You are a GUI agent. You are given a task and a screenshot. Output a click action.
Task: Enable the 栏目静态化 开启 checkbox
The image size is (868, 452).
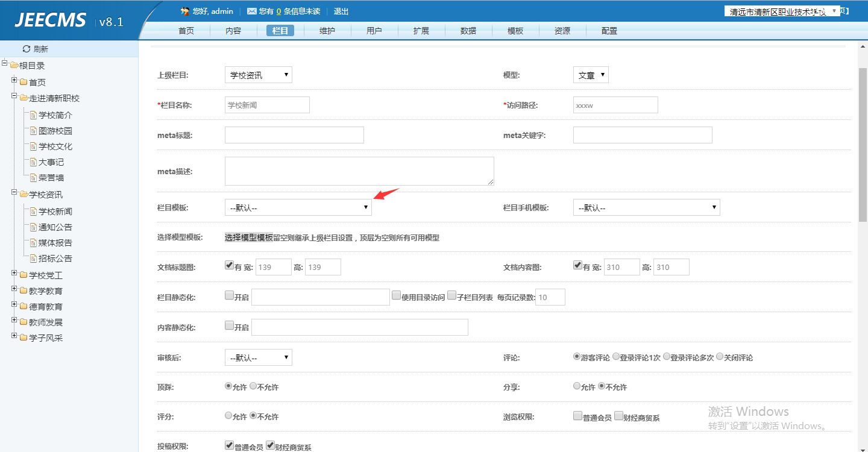(x=229, y=295)
